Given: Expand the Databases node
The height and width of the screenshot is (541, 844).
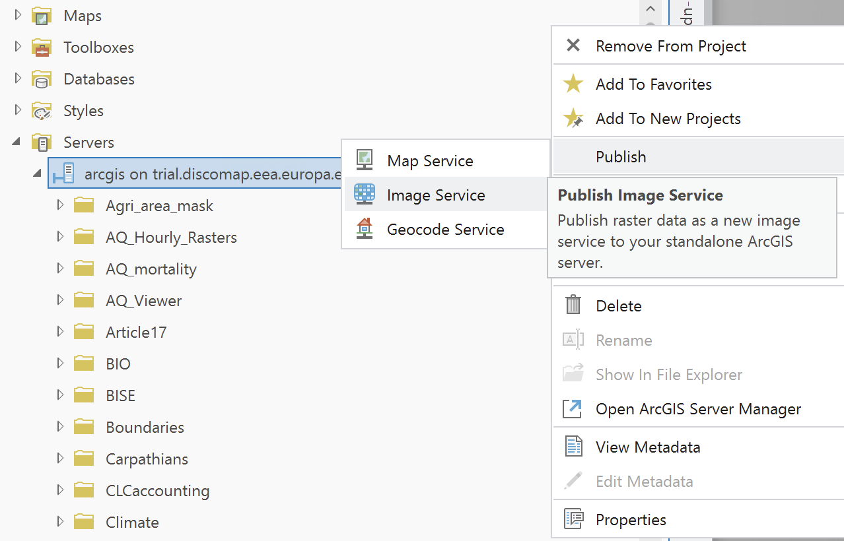Looking at the screenshot, I should click(18, 79).
